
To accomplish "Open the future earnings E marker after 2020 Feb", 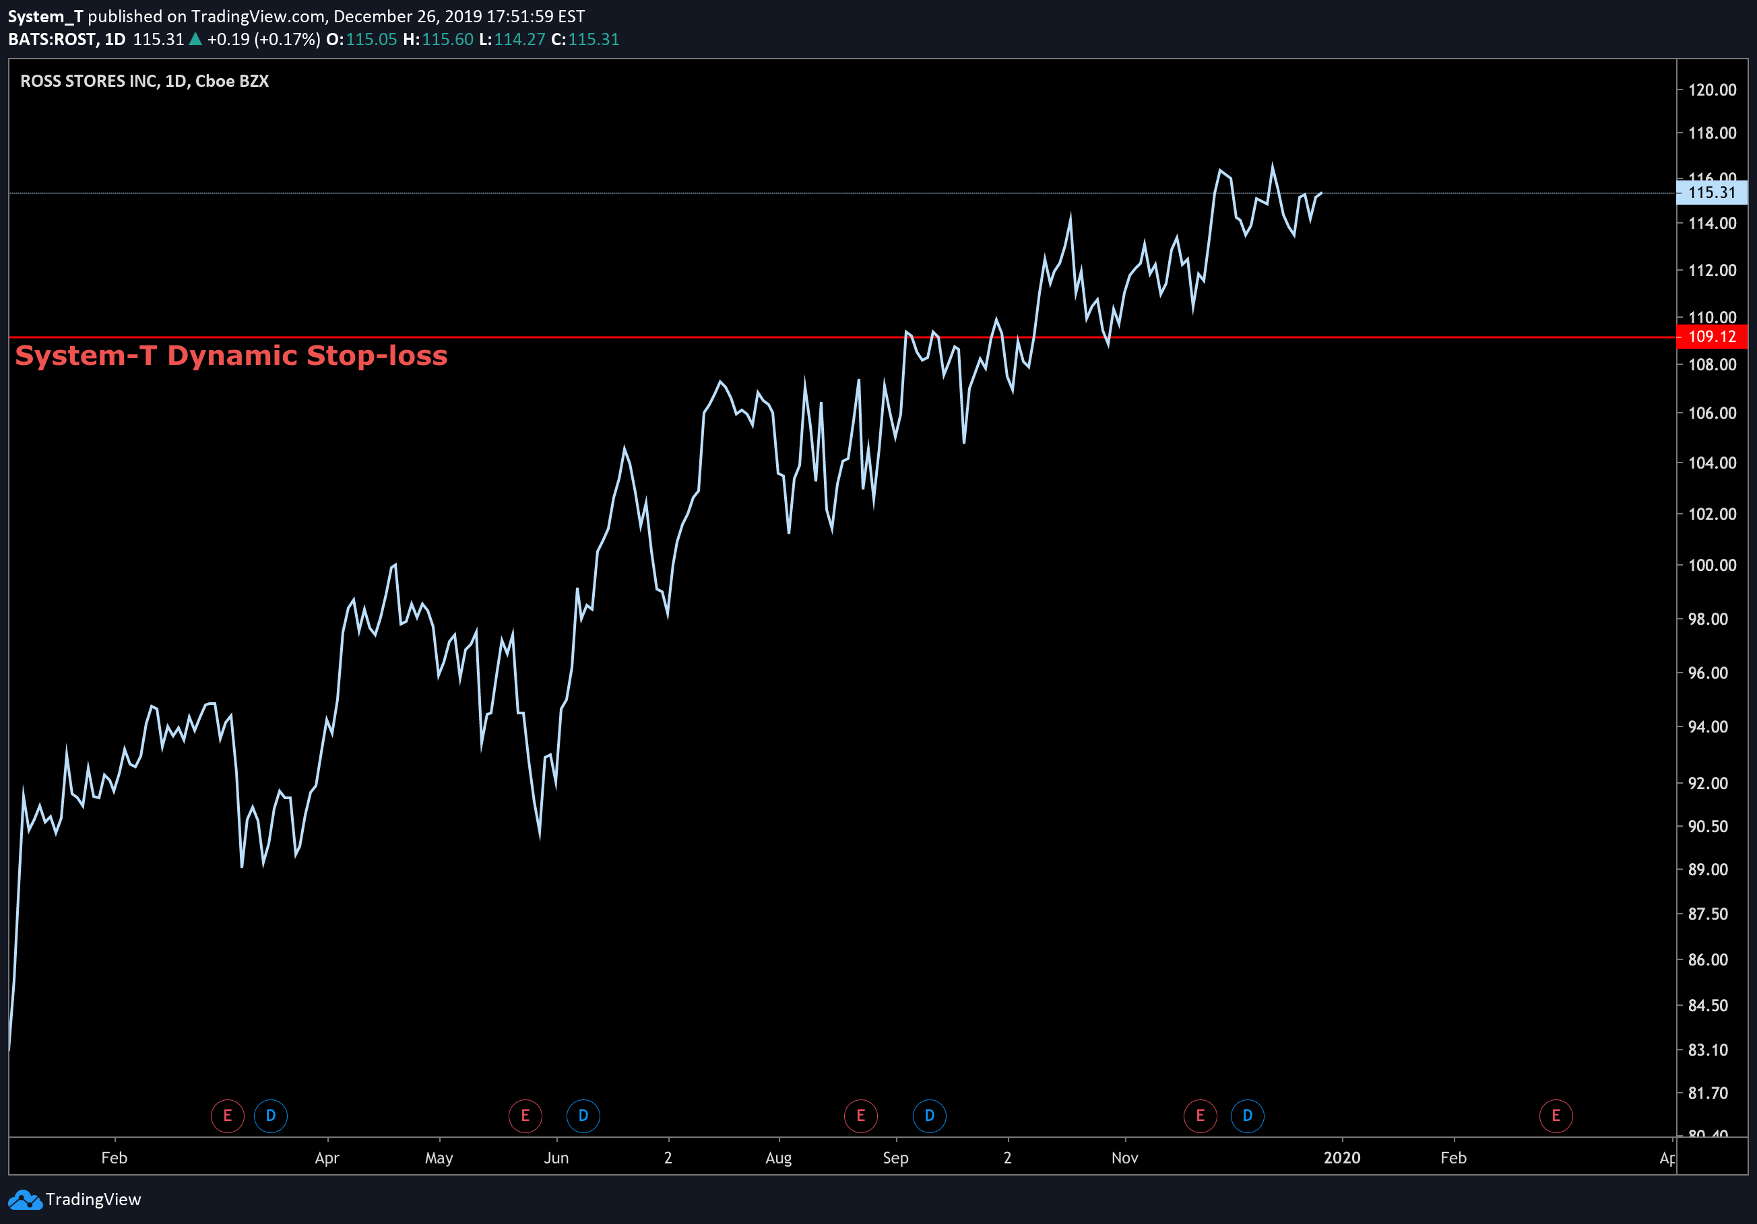I will [x=1556, y=1116].
